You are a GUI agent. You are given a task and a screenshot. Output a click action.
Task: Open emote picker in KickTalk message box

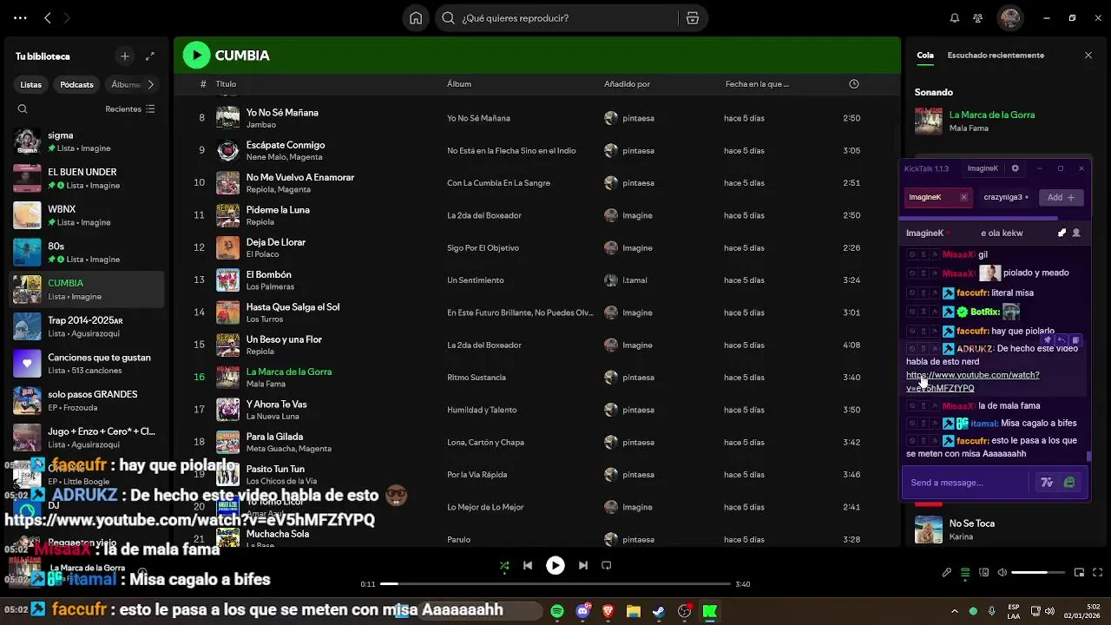tap(1069, 483)
